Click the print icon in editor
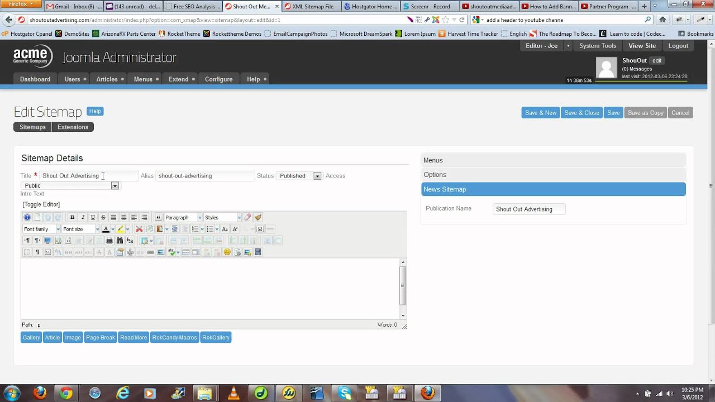The width and height of the screenshot is (715, 402). click(109, 241)
